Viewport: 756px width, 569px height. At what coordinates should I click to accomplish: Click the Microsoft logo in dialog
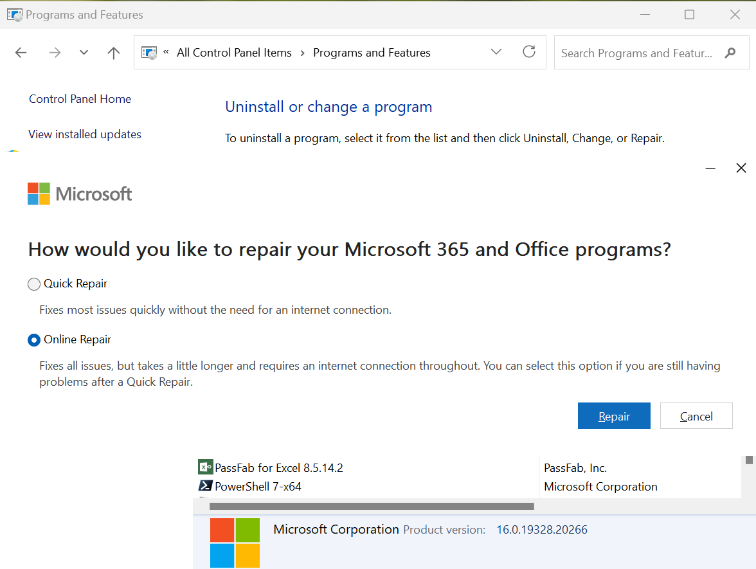coord(80,194)
